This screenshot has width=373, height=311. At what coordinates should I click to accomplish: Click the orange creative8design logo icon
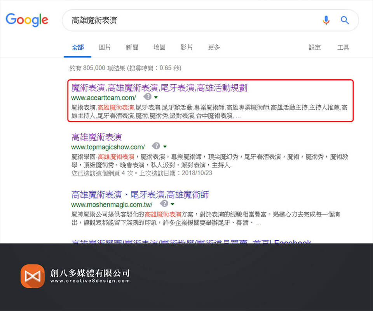tap(33, 276)
